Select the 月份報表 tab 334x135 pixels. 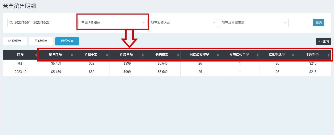click(x=67, y=41)
